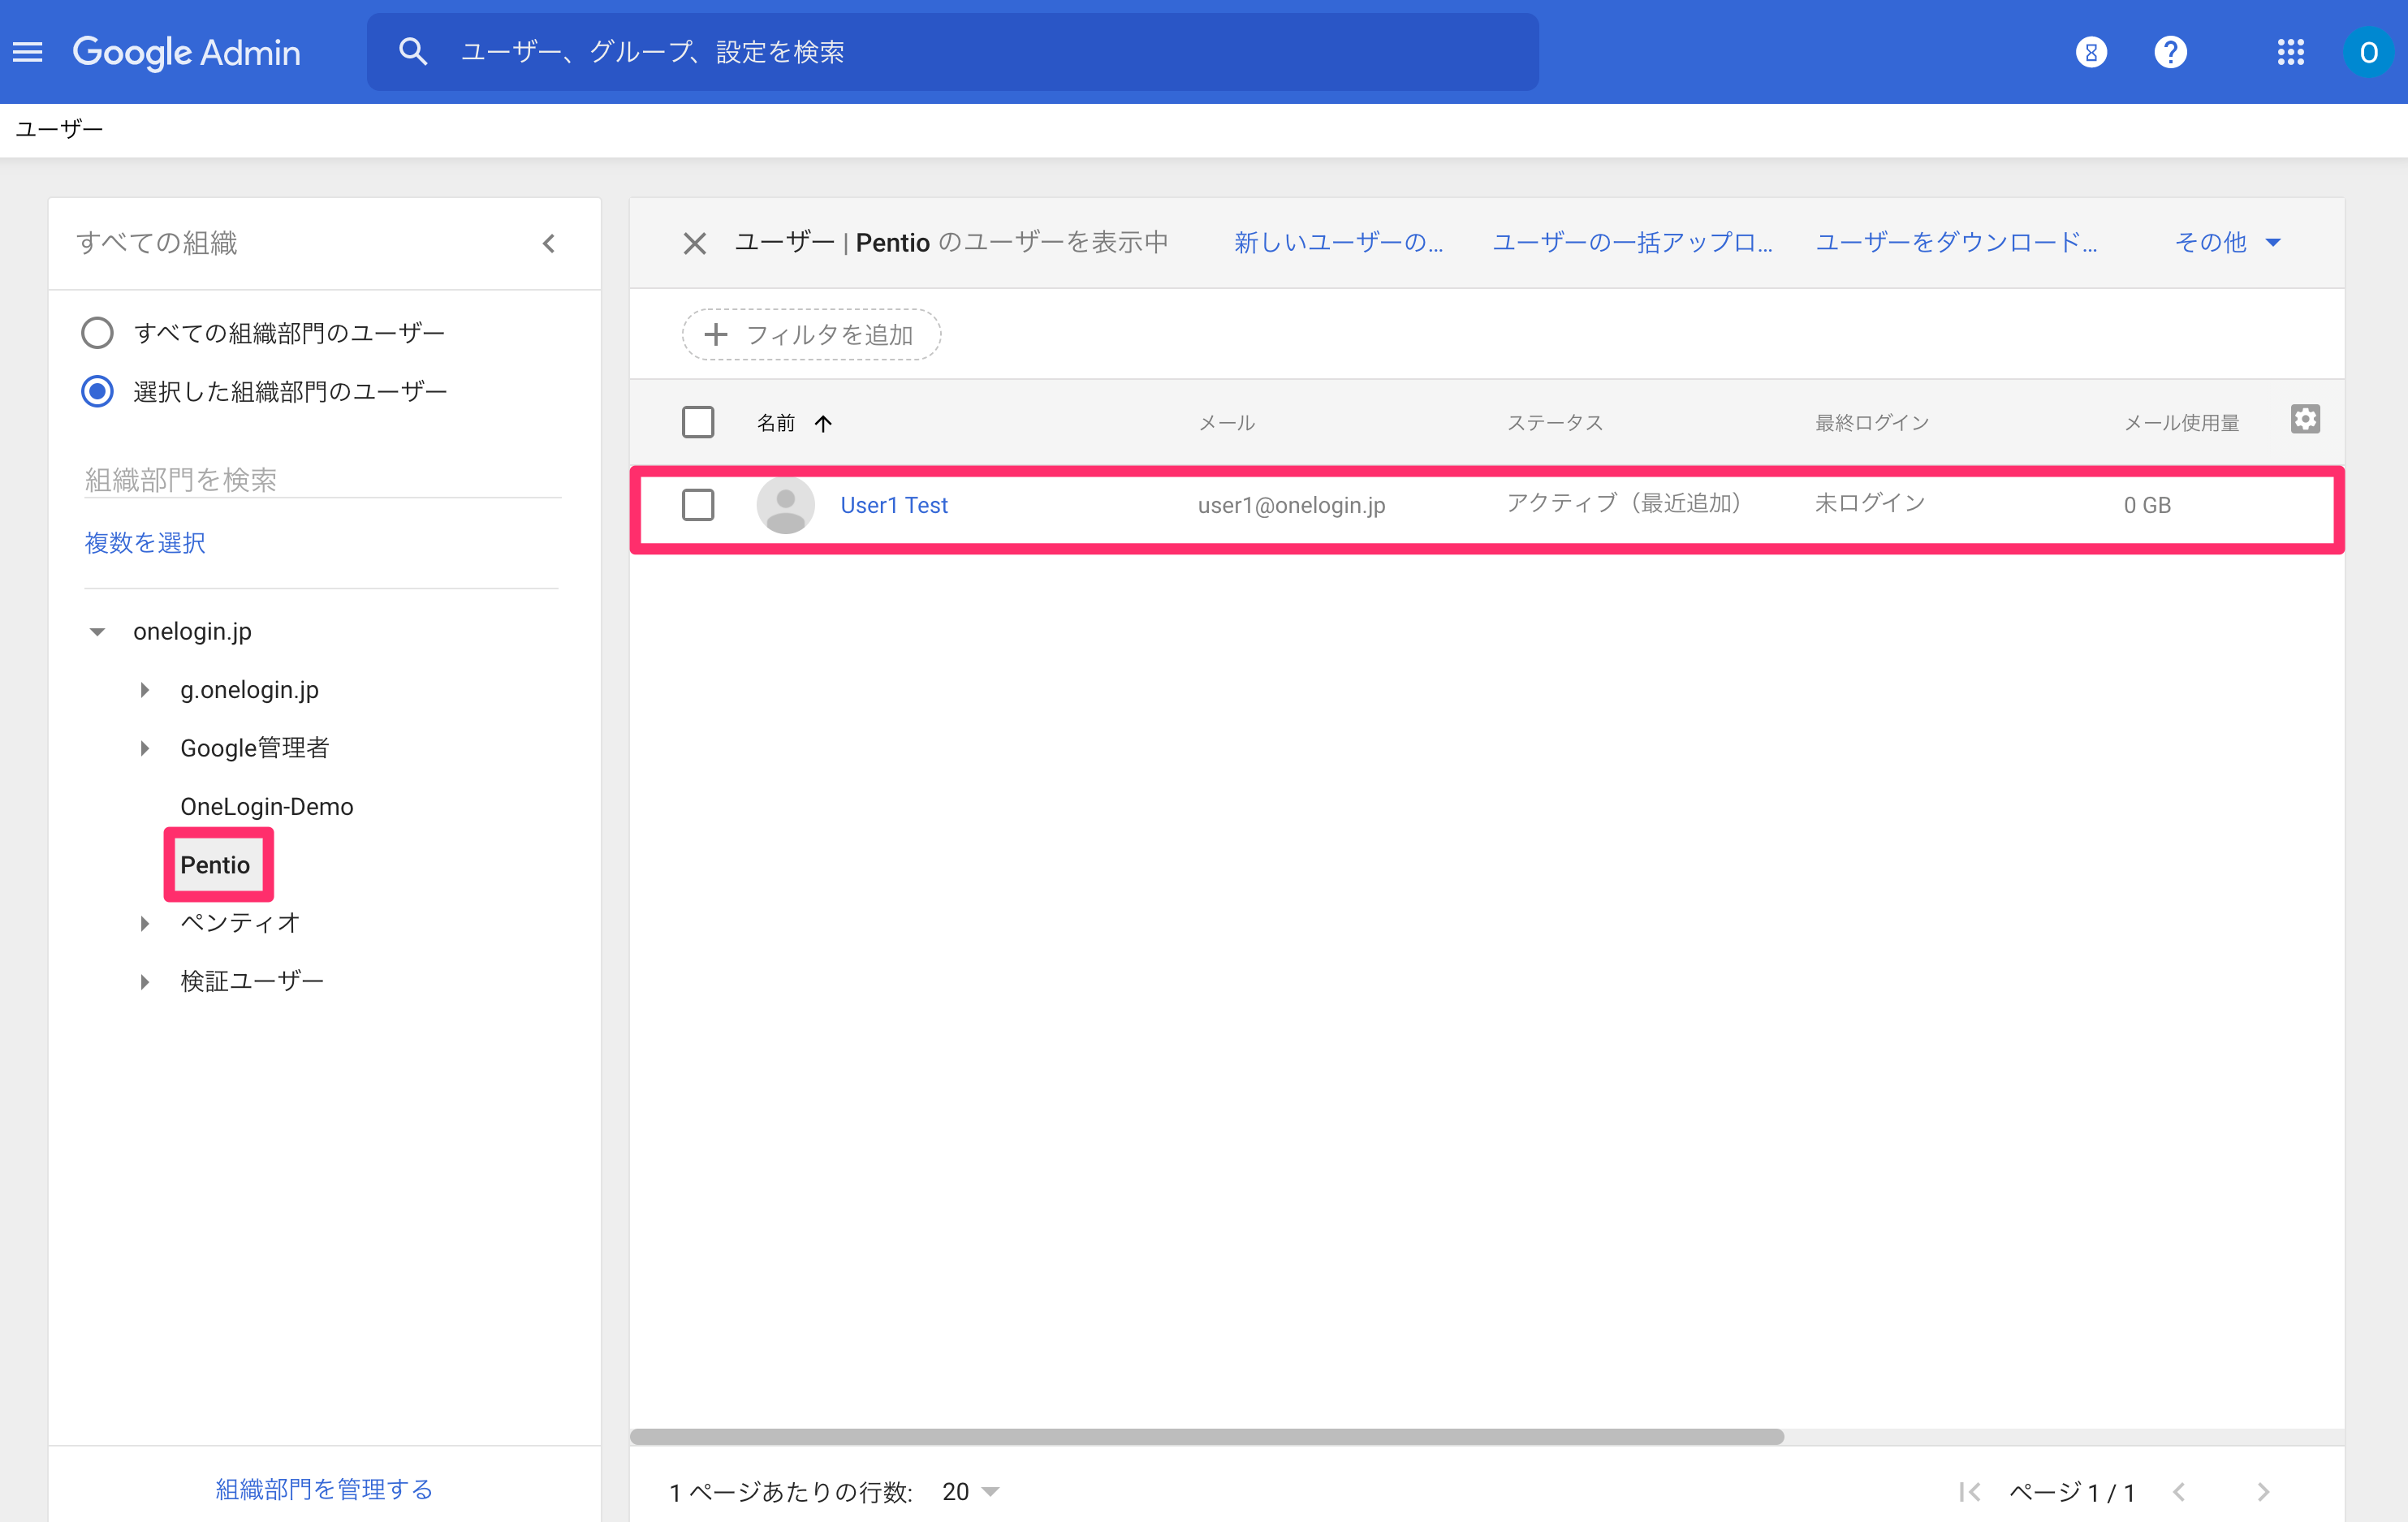Click the name sort arrow icon
Image resolution: width=2408 pixels, height=1522 pixels.
pyautogui.click(x=823, y=423)
